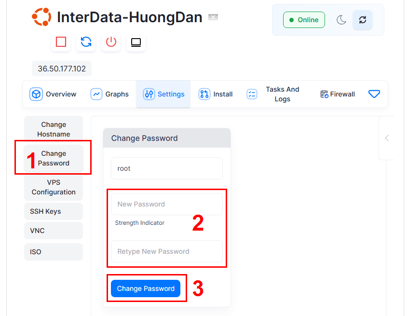Click the Online status badge
Screen dimensions: 408x316
click(304, 20)
